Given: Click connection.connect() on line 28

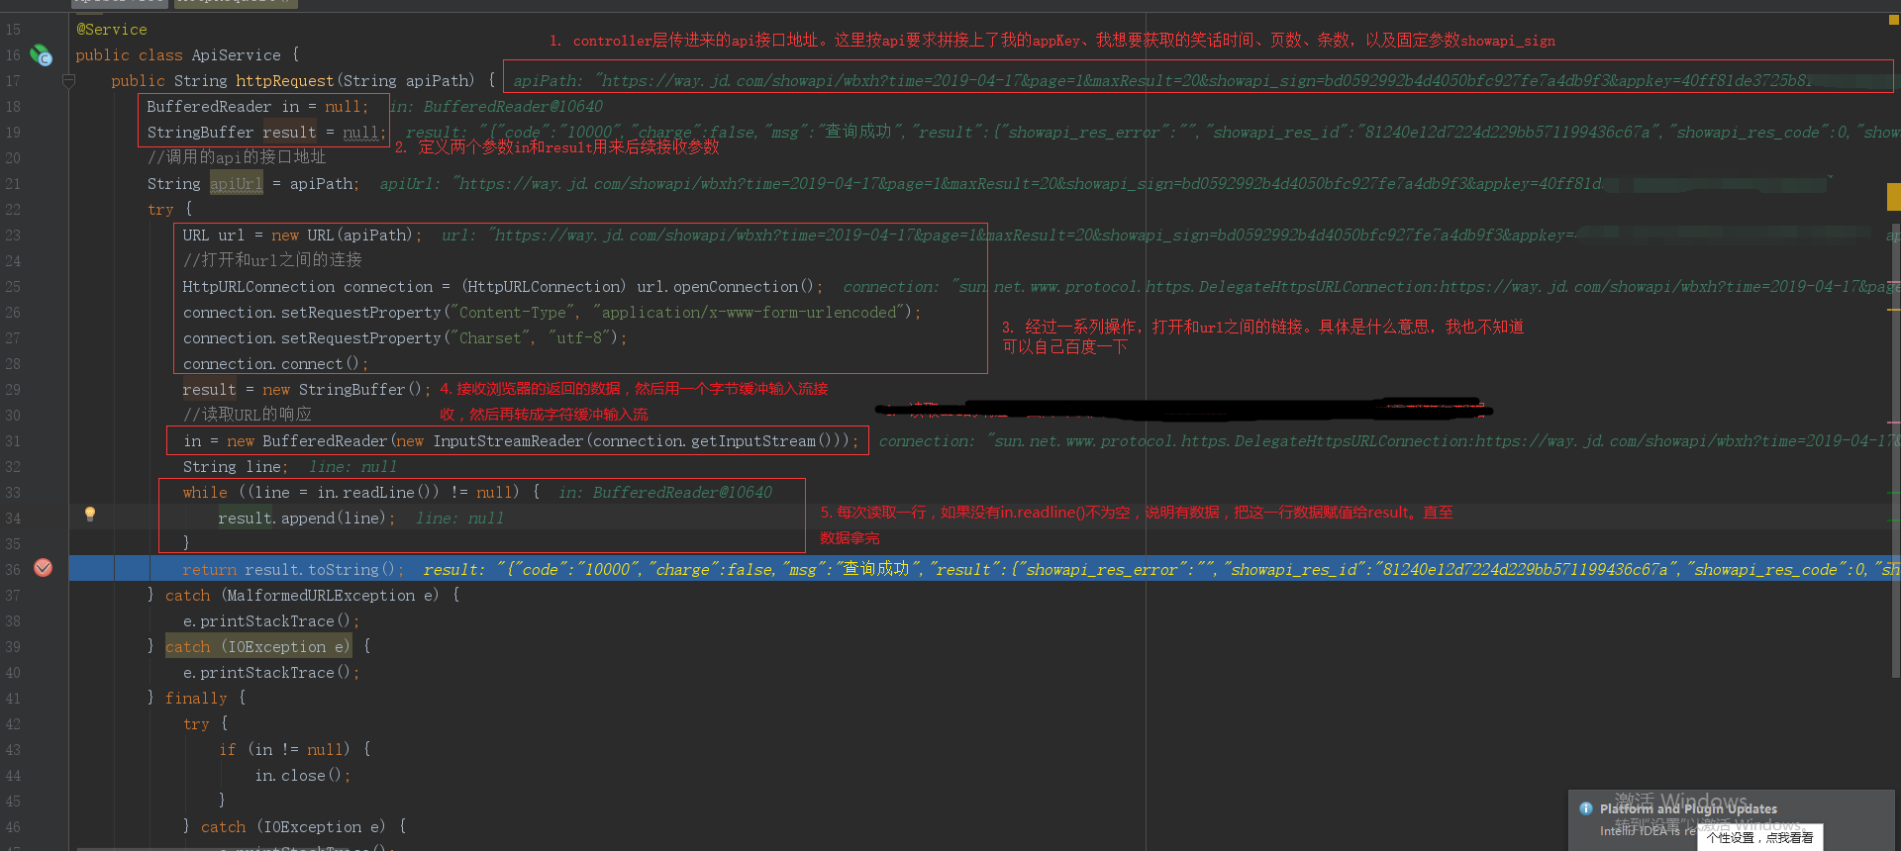Looking at the screenshot, I should coord(271,364).
